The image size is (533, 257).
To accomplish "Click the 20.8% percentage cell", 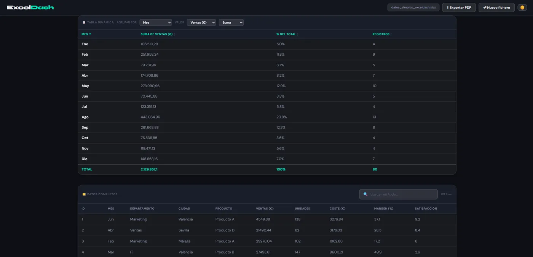I will click(281, 117).
